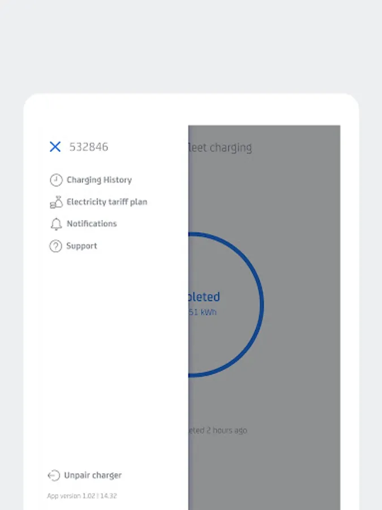This screenshot has height=510, width=382.
Task: Click the 'completed 2 hours ago' status line
Action: (218, 430)
